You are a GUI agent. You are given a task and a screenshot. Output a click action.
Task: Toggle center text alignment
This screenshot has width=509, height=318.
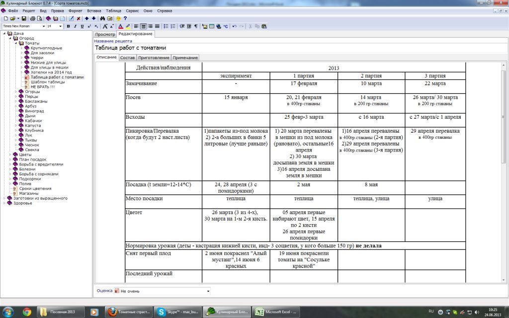(143, 26)
